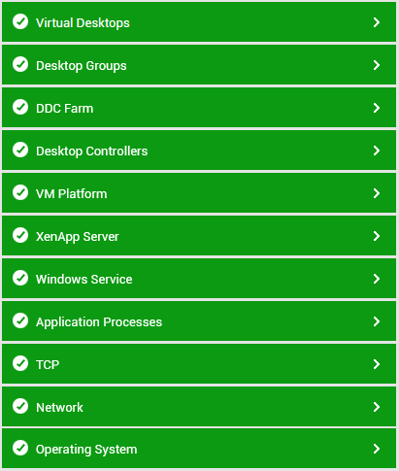Click the DDC Farm checkmark status icon
Viewport: 399px width, 471px height.
pyautogui.click(x=20, y=107)
